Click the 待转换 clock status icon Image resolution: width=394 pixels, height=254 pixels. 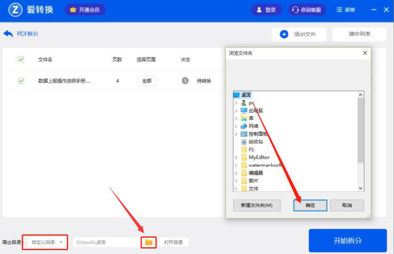(x=185, y=81)
